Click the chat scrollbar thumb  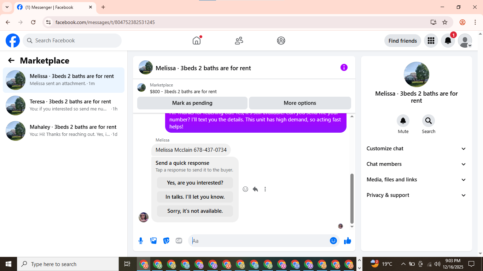352,198
